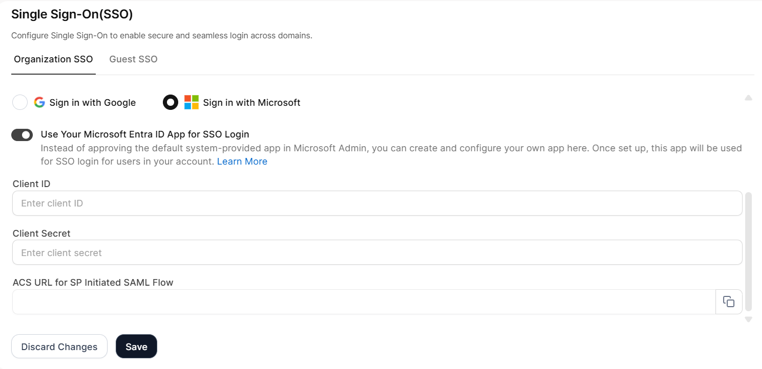The image size is (762, 369).
Task: Click the "Sign in with Google" label text
Action: [93, 103]
